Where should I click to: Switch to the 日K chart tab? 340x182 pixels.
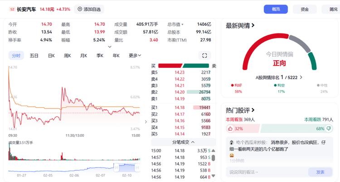click(51, 56)
